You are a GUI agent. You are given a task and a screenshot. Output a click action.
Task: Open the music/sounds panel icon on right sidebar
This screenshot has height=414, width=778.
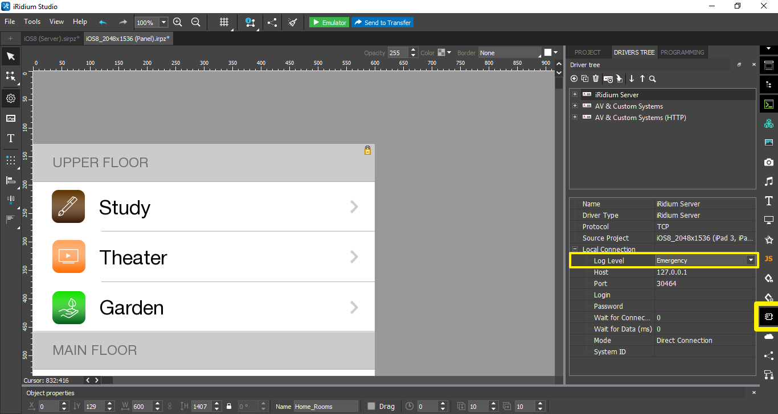[x=768, y=181]
